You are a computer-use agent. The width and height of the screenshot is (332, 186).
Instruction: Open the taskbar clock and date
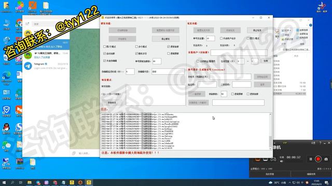coord(316,182)
